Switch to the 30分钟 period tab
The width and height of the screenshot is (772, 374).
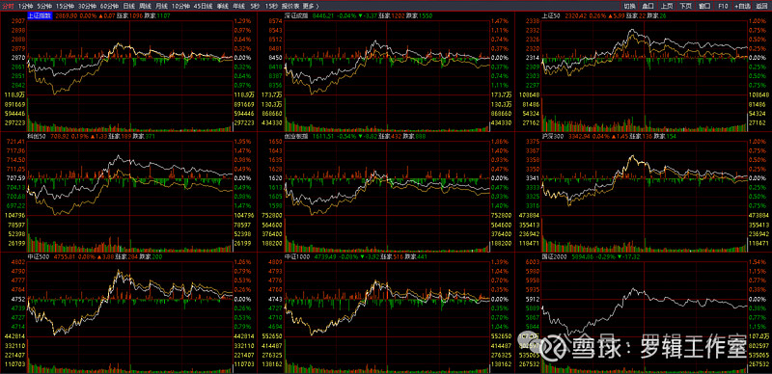(87, 6)
